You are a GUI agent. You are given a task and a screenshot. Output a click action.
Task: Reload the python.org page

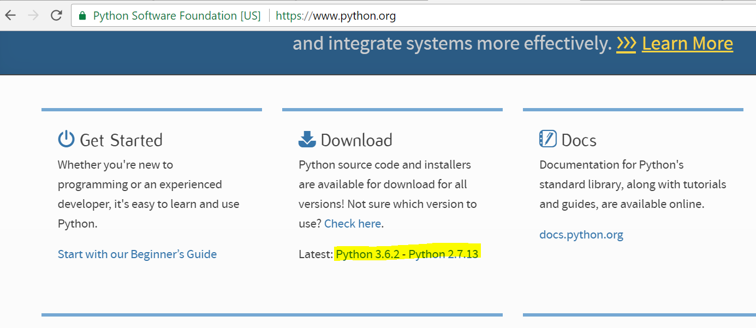click(x=56, y=15)
